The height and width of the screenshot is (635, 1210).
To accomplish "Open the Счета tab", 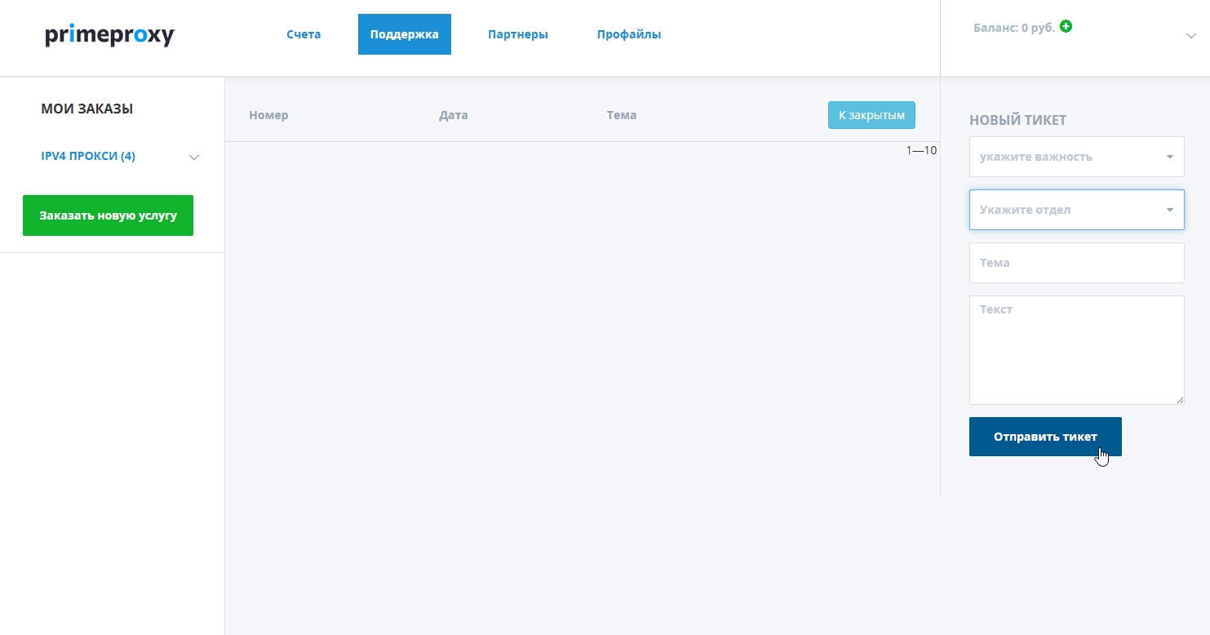I will (304, 34).
